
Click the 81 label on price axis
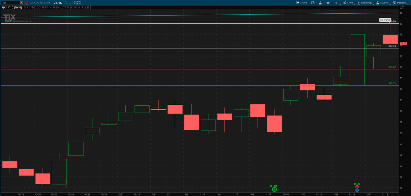coord(401,13)
